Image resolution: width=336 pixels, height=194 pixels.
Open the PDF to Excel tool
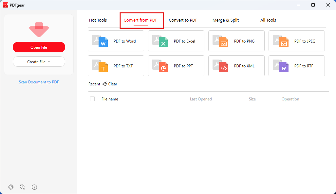point(176,41)
